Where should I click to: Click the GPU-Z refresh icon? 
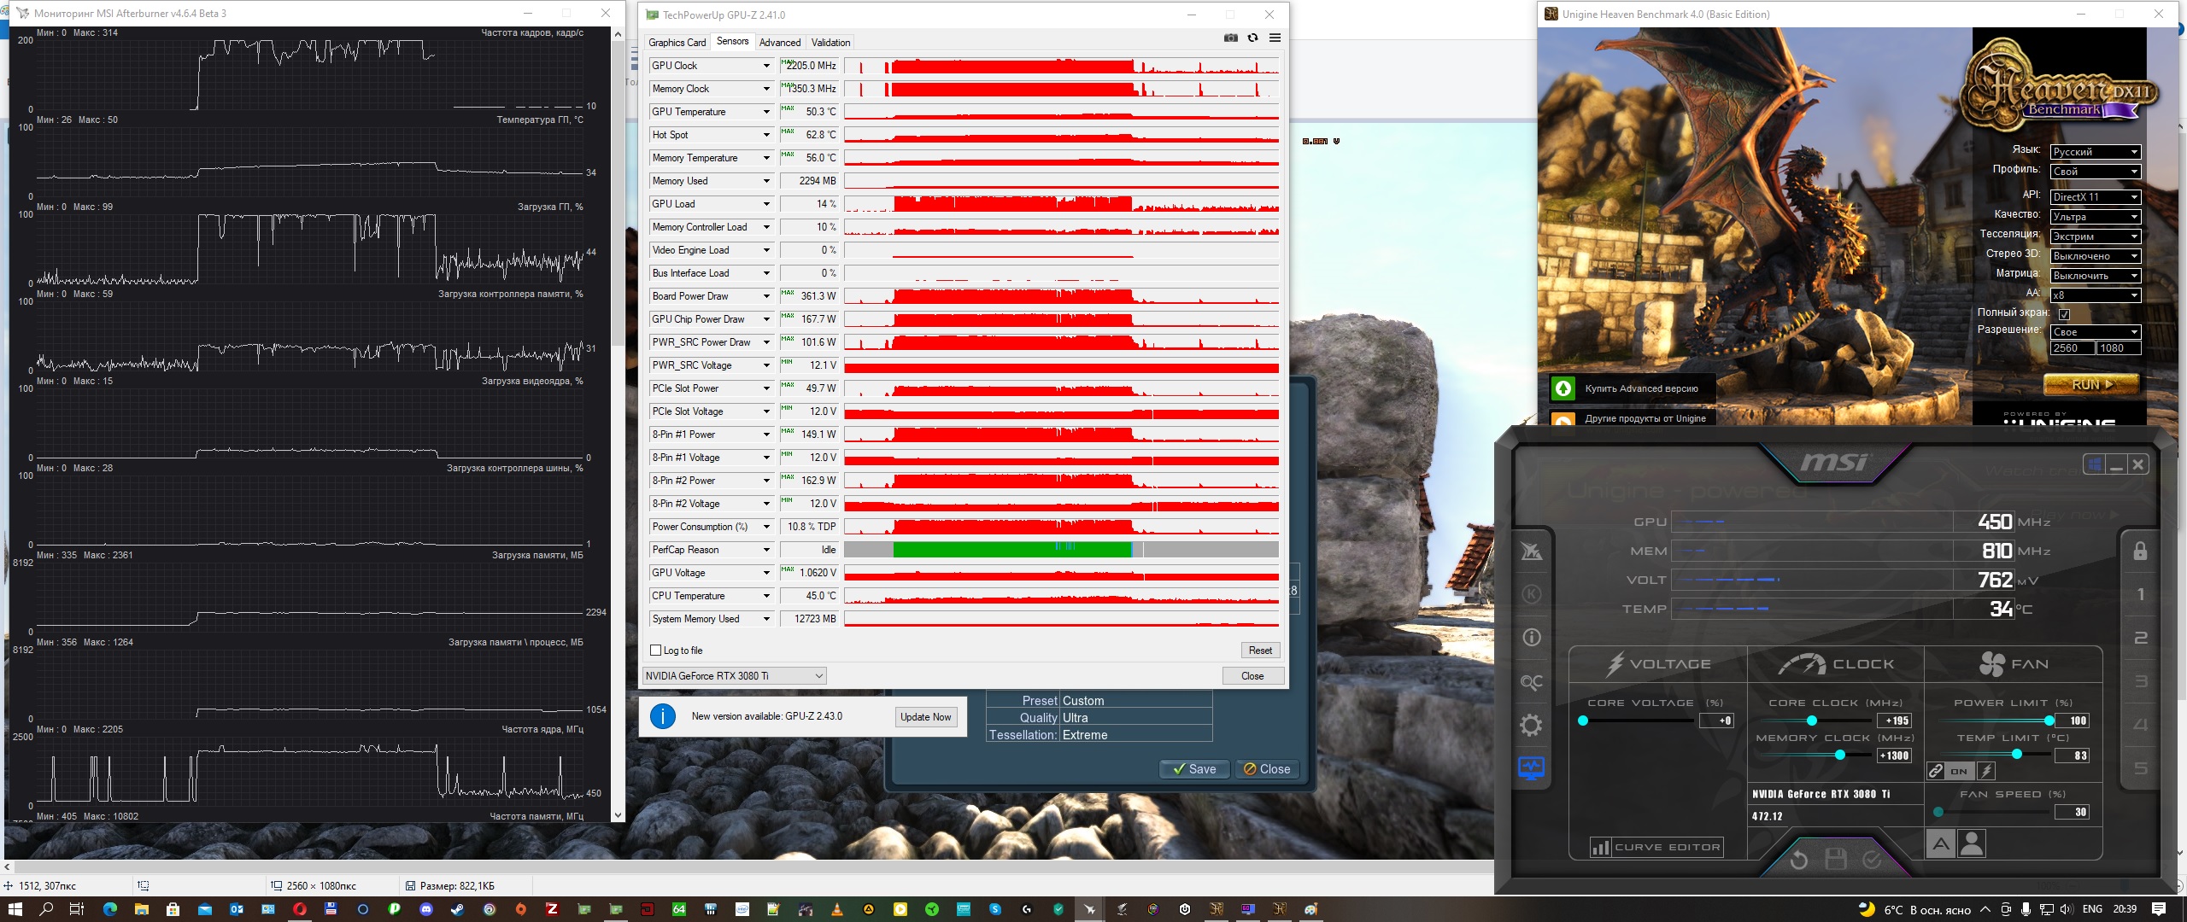1252,38
